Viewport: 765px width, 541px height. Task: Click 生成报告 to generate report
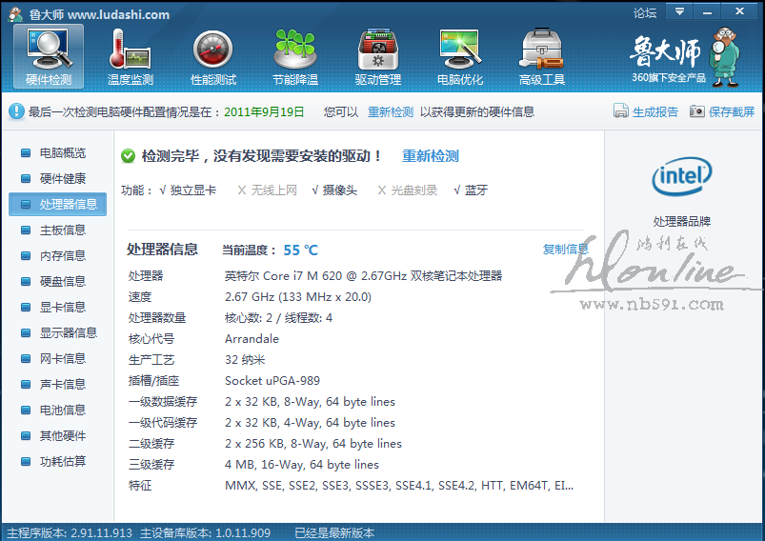pos(655,112)
